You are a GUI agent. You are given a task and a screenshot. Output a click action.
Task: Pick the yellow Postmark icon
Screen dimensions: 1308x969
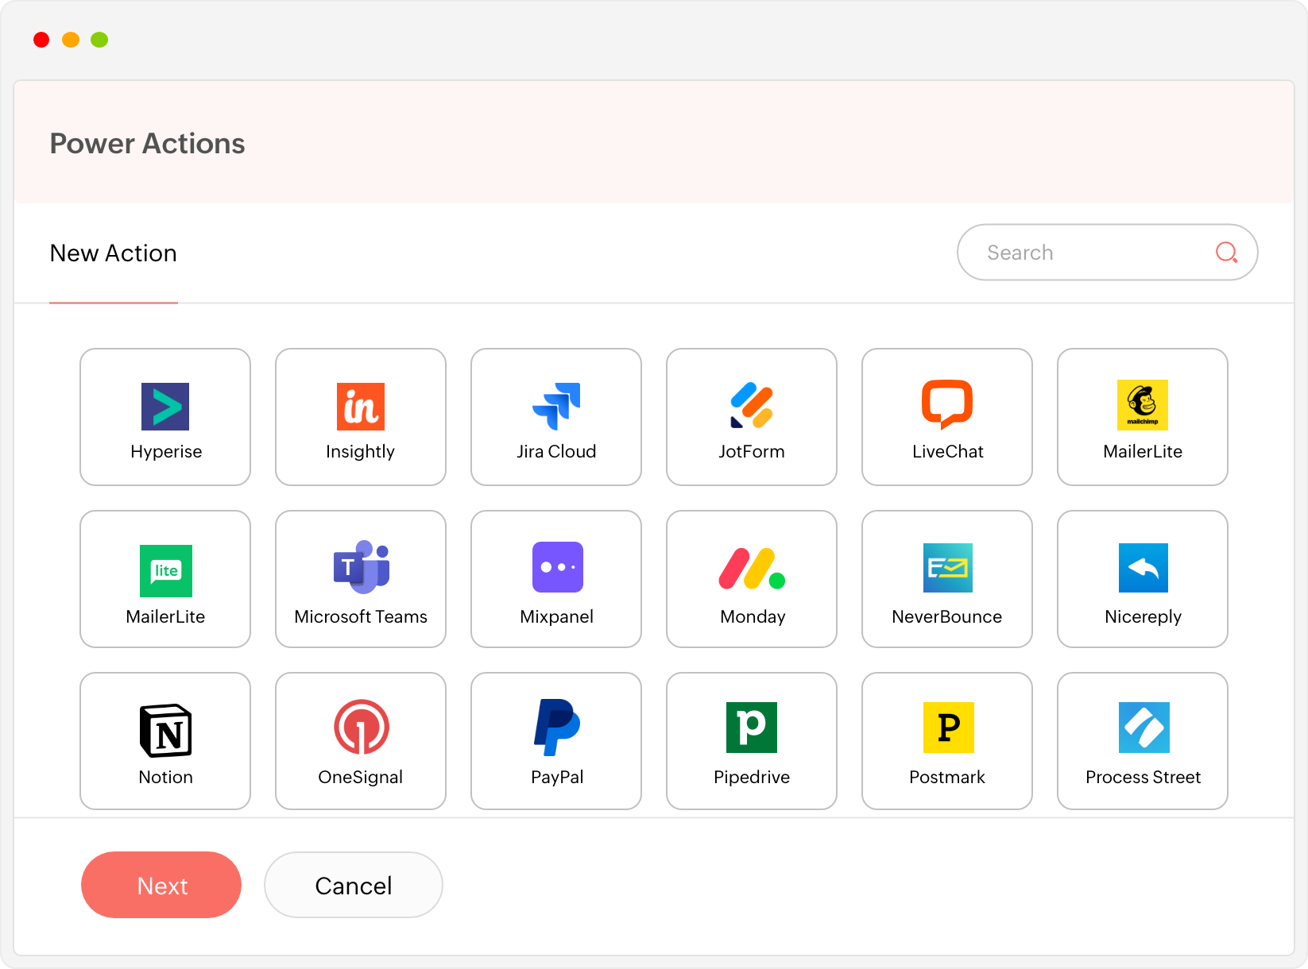[x=949, y=728]
